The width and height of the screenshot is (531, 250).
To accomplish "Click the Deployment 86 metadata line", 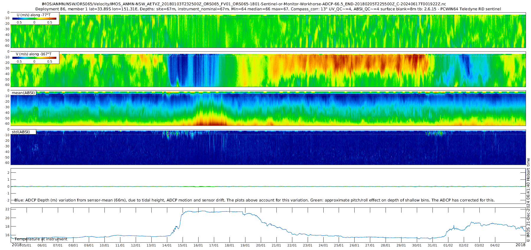I will 268,9.
